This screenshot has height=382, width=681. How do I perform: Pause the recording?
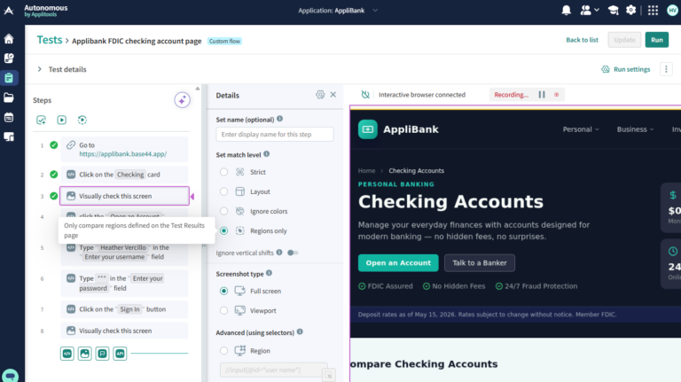point(542,95)
